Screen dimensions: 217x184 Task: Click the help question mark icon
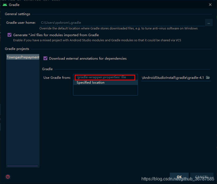pos(8,177)
